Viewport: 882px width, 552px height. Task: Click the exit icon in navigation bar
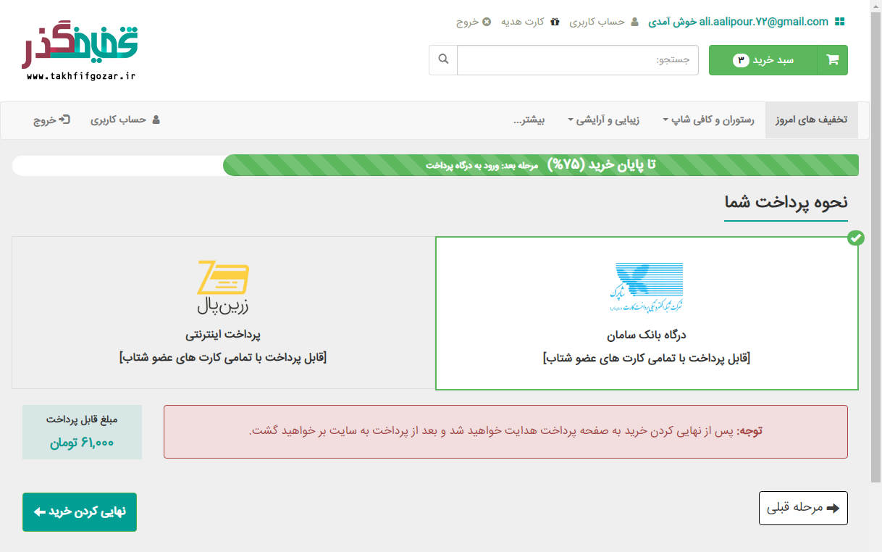(65, 120)
